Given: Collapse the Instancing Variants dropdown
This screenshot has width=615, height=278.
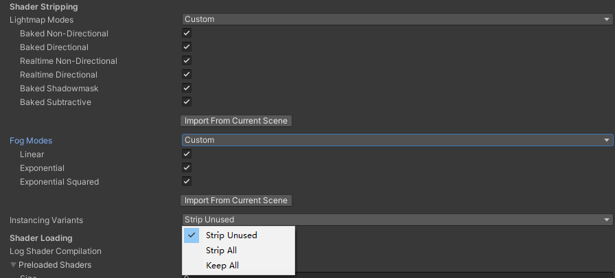Looking at the screenshot, I should click(x=397, y=220).
